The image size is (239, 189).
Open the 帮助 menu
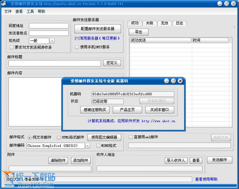[x=42, y=11]
